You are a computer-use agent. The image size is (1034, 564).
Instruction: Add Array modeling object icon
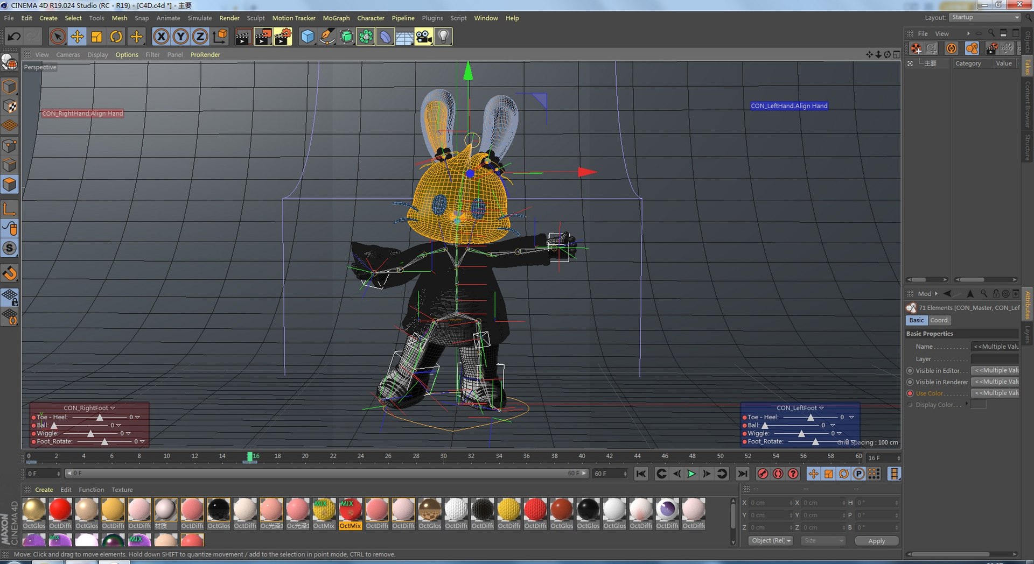click(x=366, y=37)
